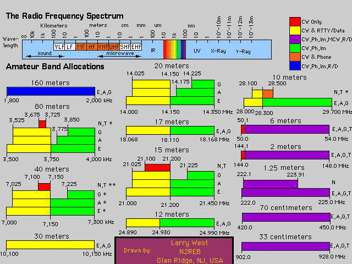Click the "20 meters" heading
Viewport: 352px width, 264px height.
point(172,66)
